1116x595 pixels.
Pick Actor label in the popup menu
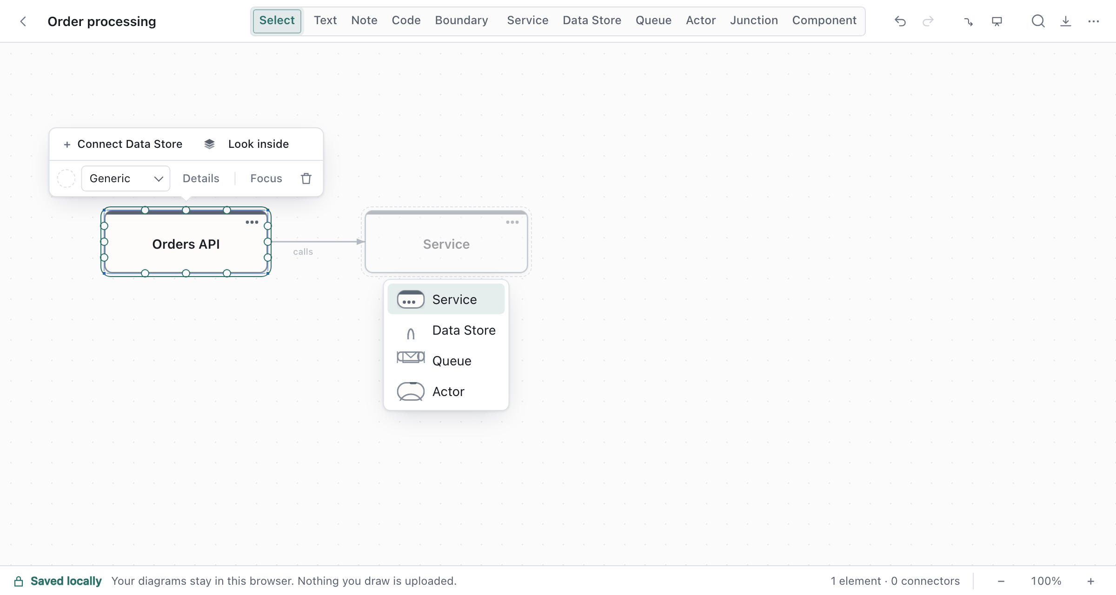click(448, 391)
